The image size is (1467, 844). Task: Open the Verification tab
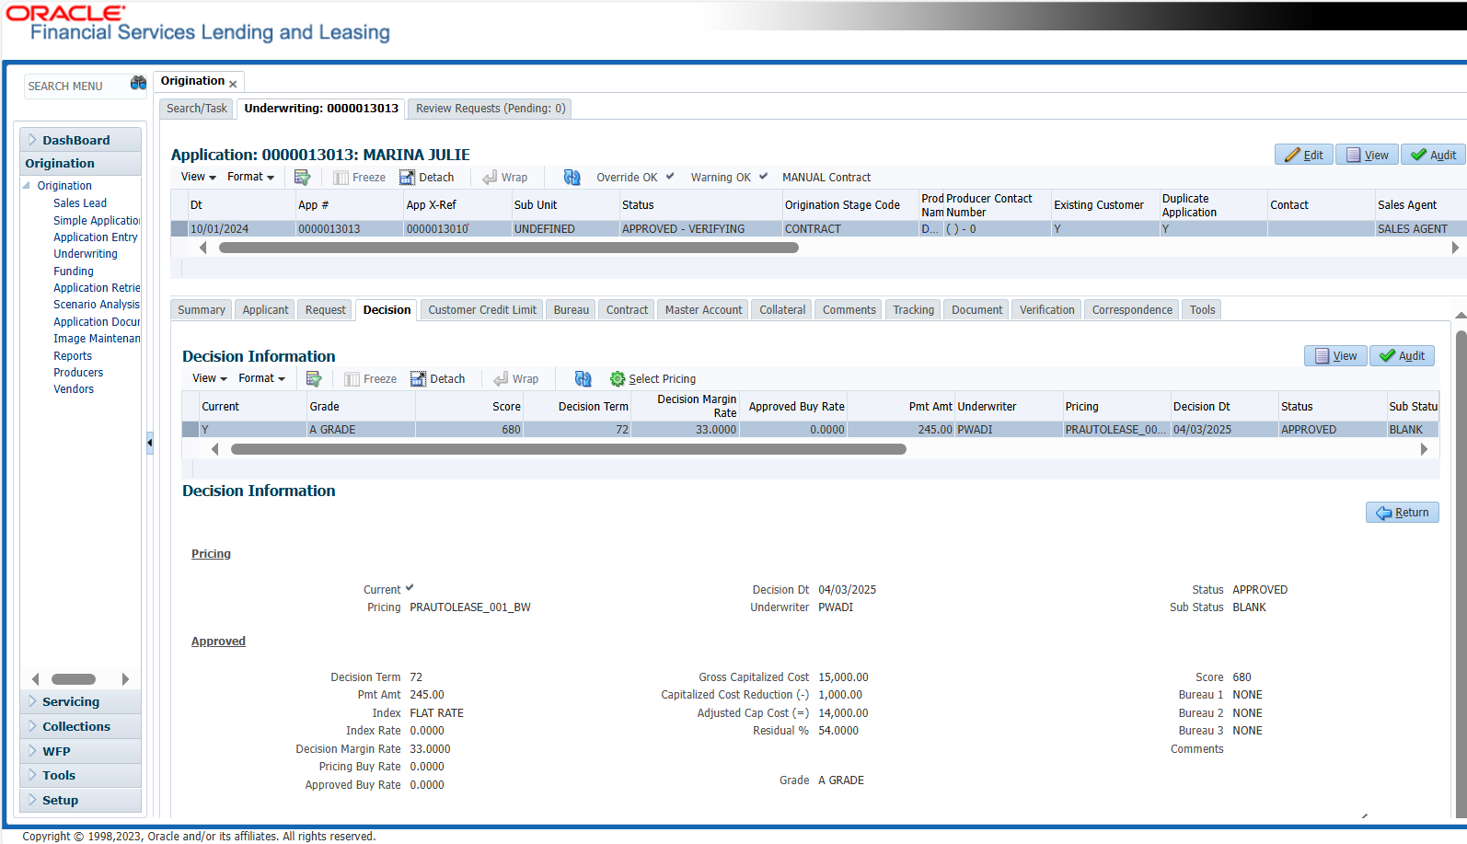pyautogui.click(x=1046, y=310)
